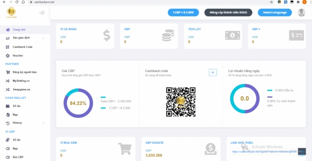Click the CashbackPro gold logo
Viewport: 312px width, 161px height.
pos(11,12)
